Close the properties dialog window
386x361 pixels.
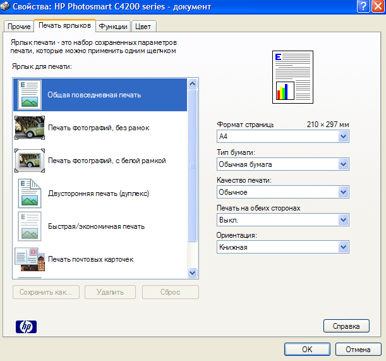coord(378,6)
